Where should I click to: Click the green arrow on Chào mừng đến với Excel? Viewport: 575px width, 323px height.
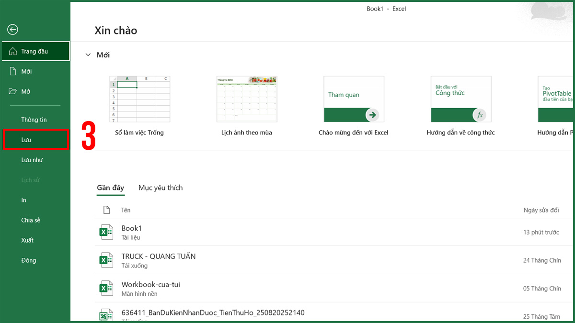[372, 115]
